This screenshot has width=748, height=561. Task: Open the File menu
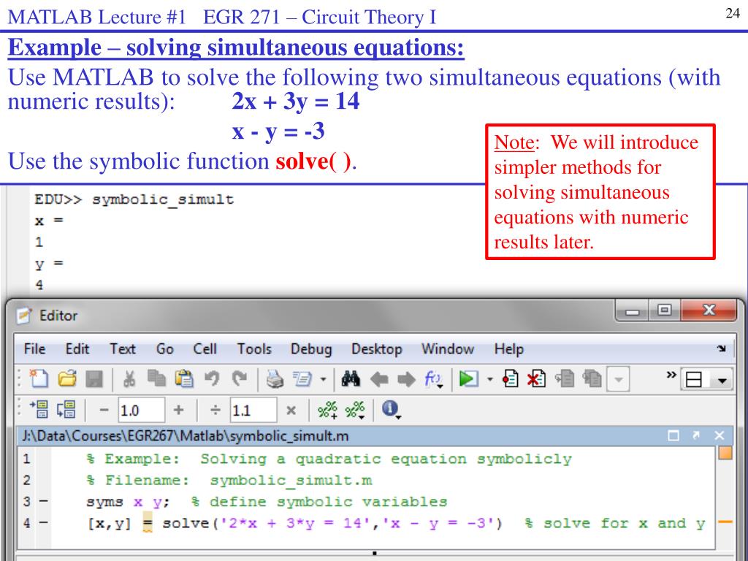[x=35, y=348]
